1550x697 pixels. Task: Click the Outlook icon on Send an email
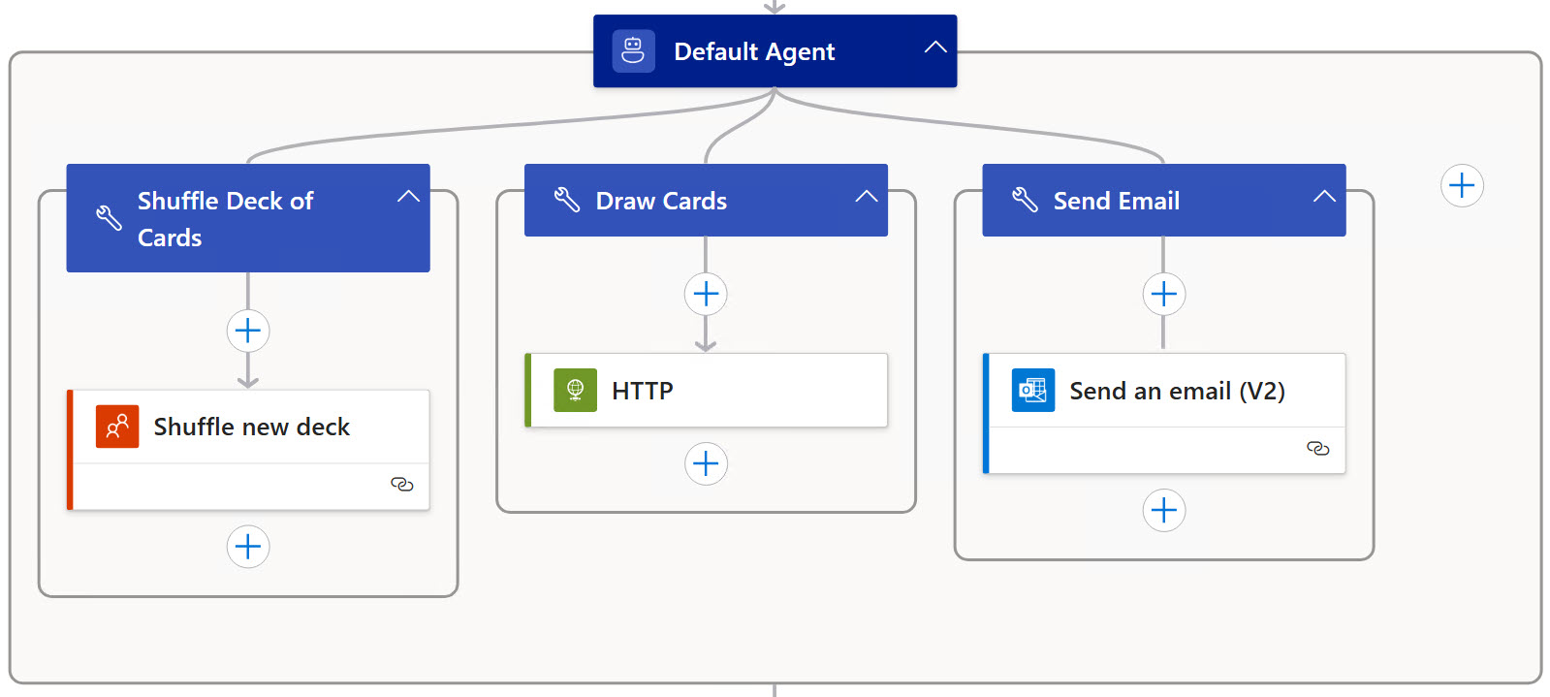[x=1032, y=391]
